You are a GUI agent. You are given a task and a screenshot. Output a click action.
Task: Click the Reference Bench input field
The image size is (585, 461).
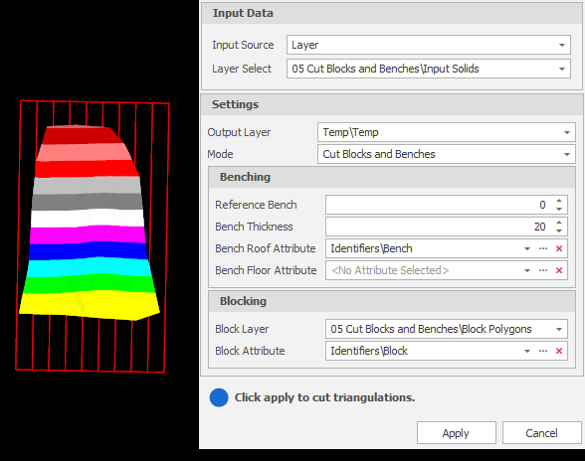pos(439,205)
